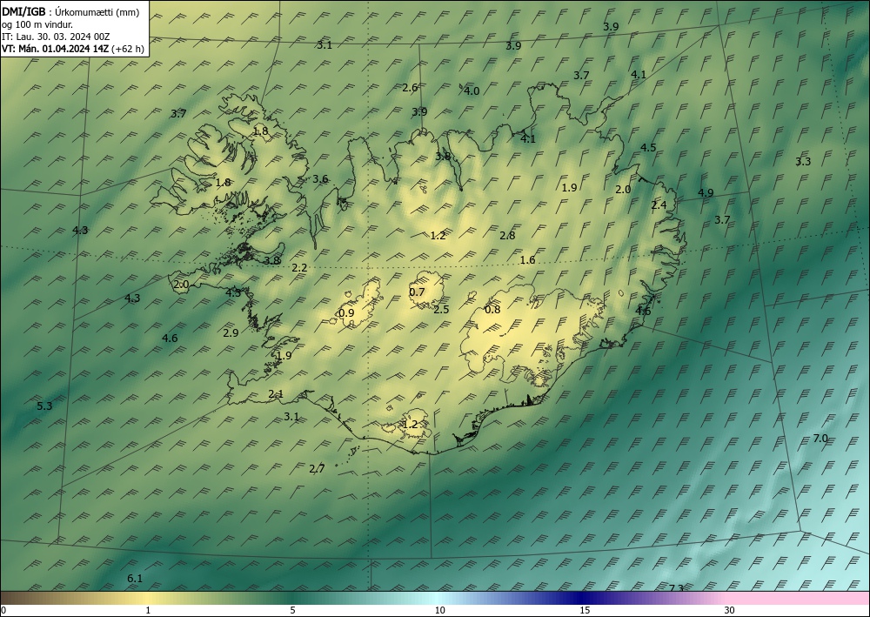Click the 2.6 value on the map

410,88
